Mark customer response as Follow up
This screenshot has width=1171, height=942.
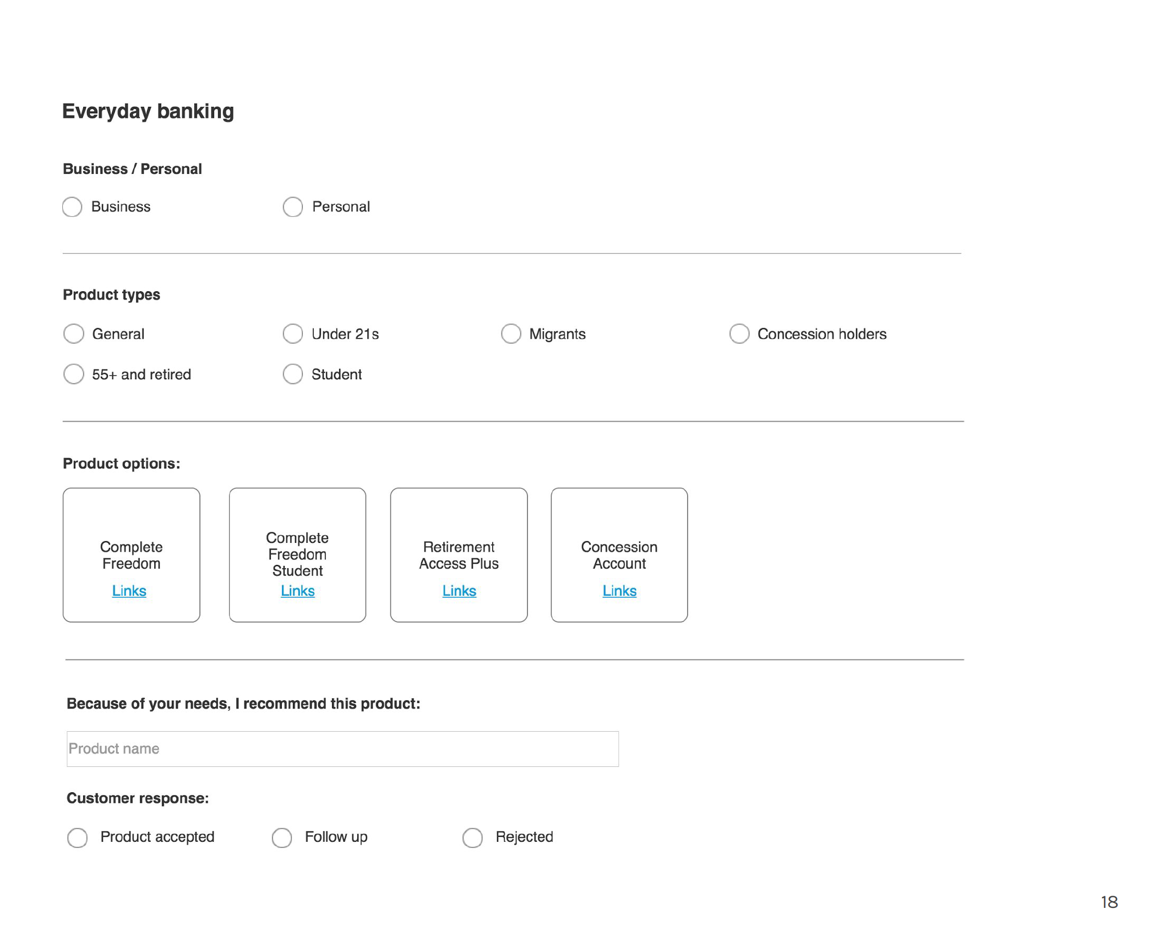coord(281,838)
